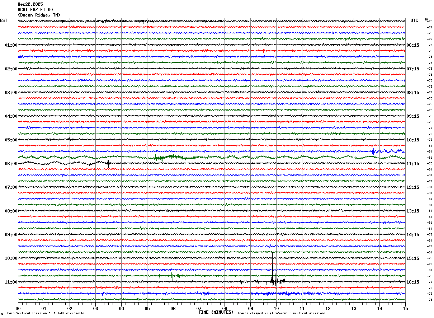434x318 pixels.
Task: Select the 16:15 UTC time label
Action: pos(413,282)
